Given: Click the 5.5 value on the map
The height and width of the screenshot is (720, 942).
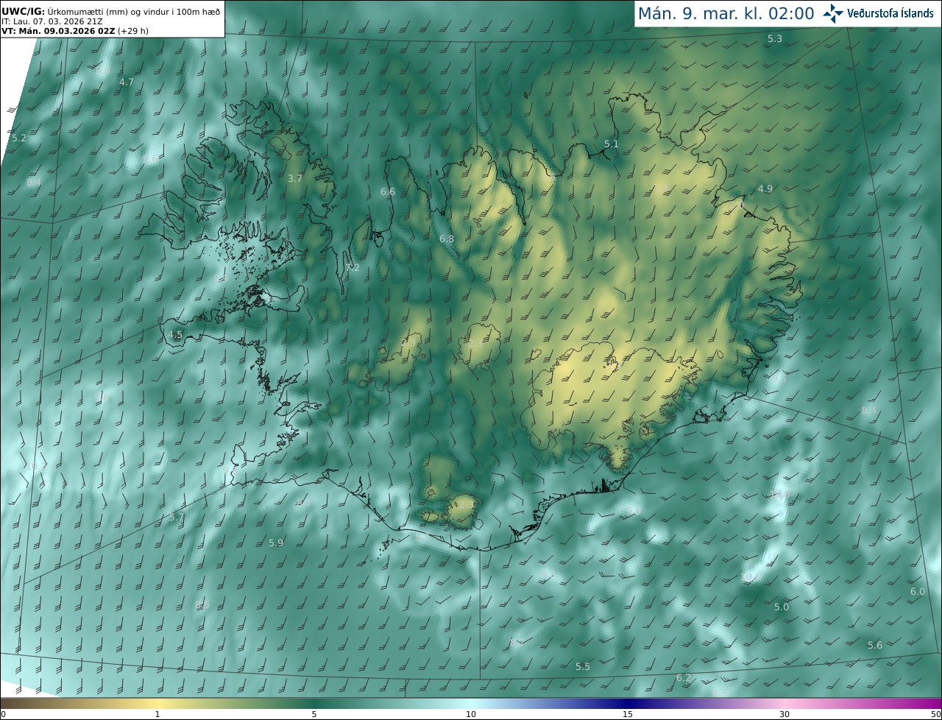Looking at the screenshot, I should pos(583,666).
